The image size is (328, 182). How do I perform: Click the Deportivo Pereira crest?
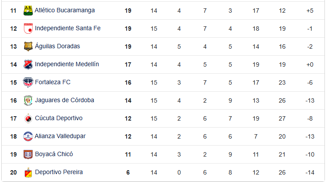click(28, 172)
